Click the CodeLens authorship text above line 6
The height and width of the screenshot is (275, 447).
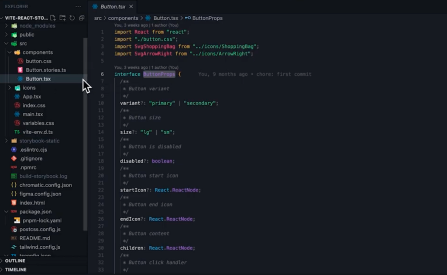(x=146, y=67)
